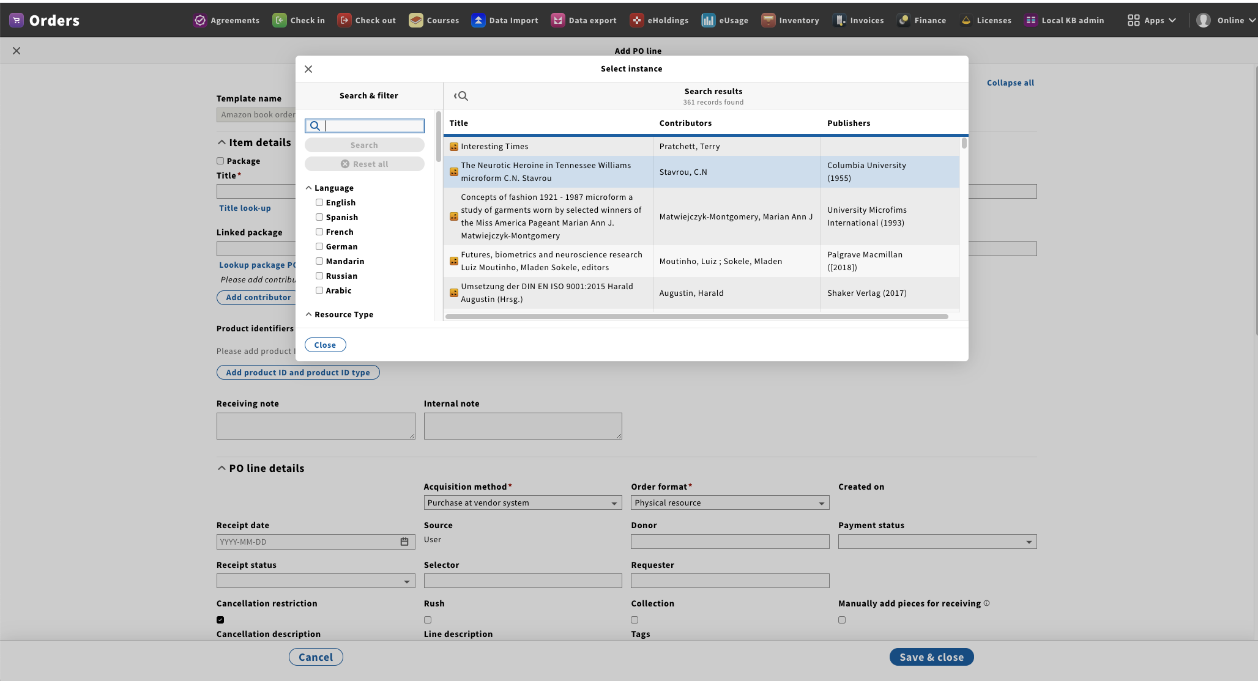
Task: Select the Interesting Times result row
Action: pos(701,147)
